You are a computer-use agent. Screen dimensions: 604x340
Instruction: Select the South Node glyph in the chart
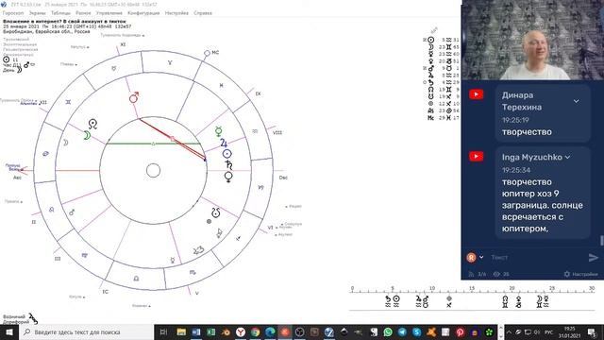pos(216,212)
